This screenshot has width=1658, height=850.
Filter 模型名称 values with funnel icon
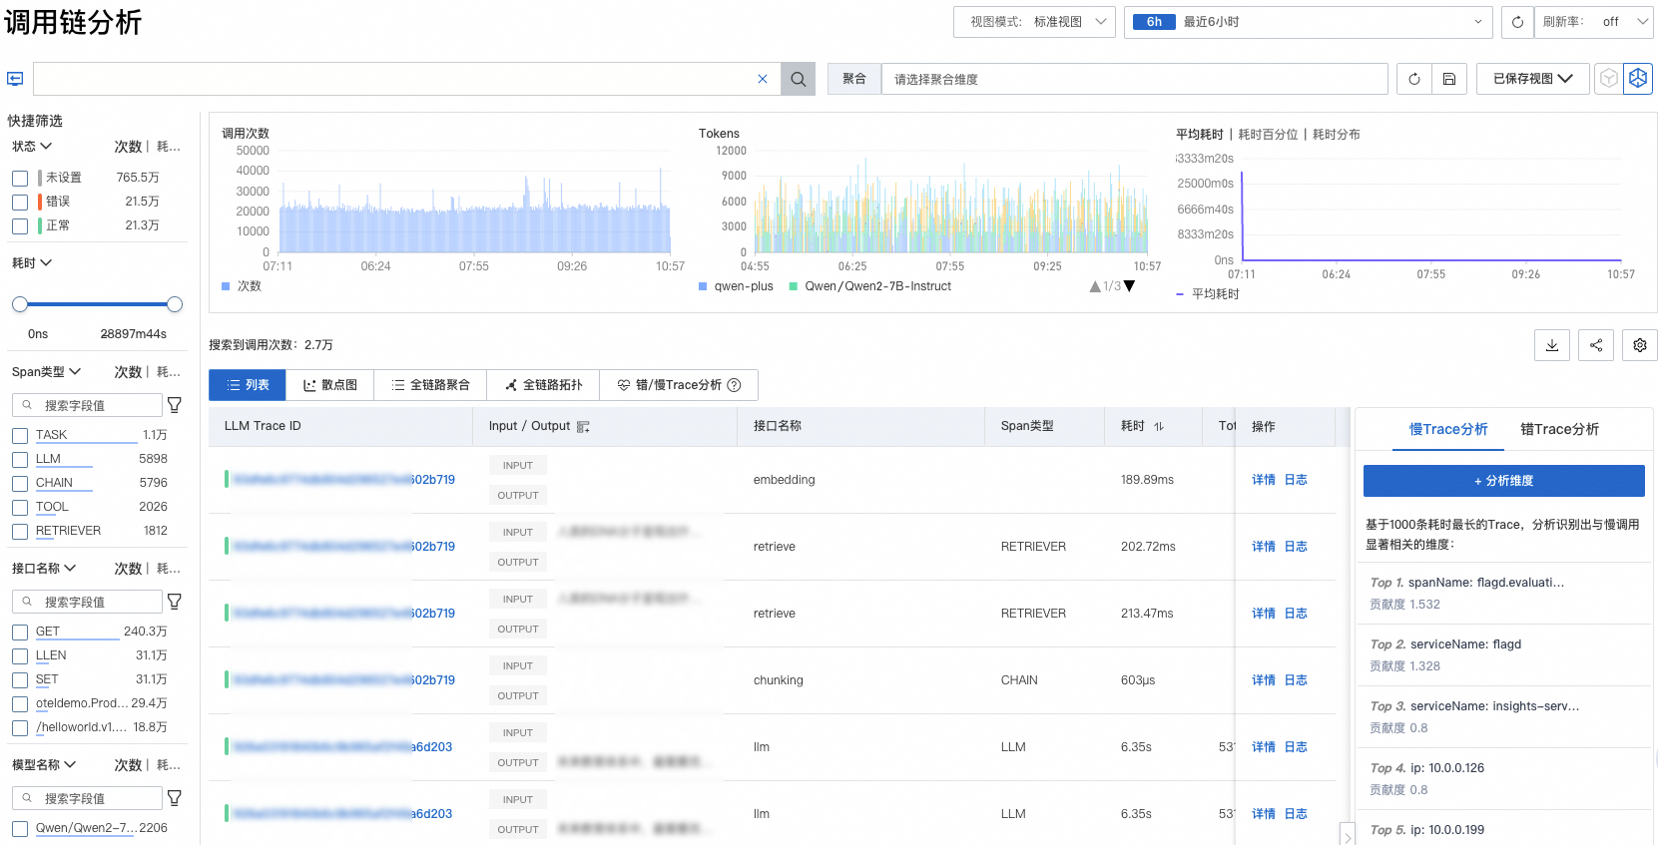coord(175,798)
